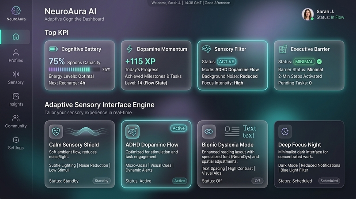This screenshot has height=199, width=356.
Task: Click the 'Status: Standby' label
Action: [64, 181]
